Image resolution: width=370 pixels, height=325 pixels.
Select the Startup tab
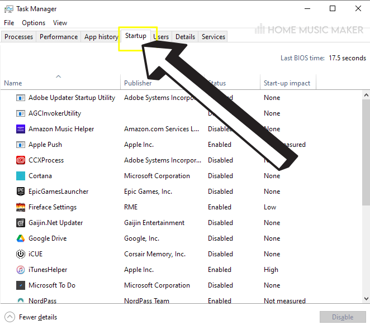tap(136, 36)
